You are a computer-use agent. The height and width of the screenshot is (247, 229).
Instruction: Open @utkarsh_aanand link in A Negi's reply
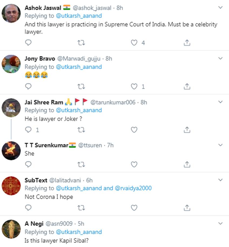(79, 232)
